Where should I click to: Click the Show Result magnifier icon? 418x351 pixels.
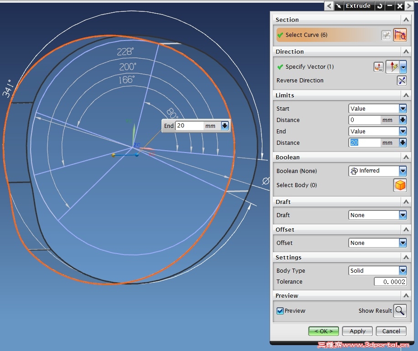400,310
